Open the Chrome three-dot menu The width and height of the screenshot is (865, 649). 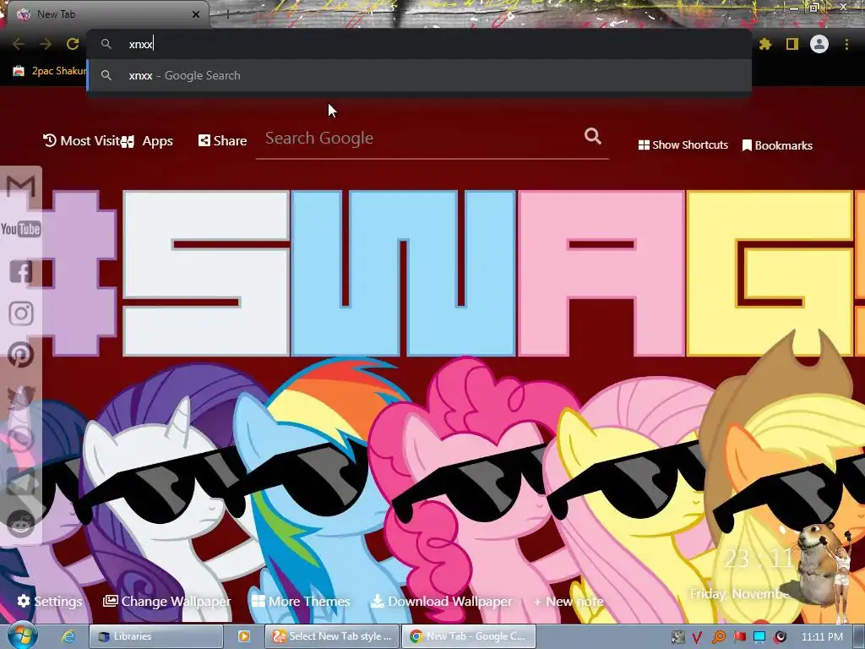point(846,44)
